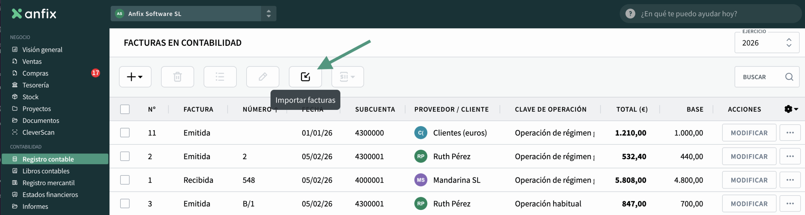Viewport: 805px width, 215px height.
Task: Click the help question mark icon
Action: click(x=630, y=14)
